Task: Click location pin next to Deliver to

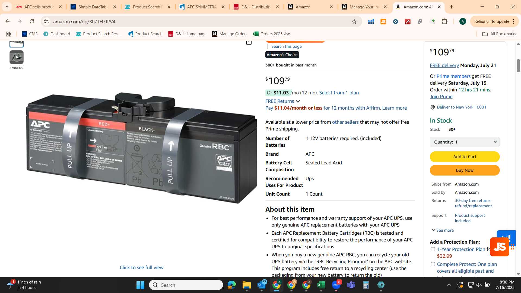Action: click(433, 107)
